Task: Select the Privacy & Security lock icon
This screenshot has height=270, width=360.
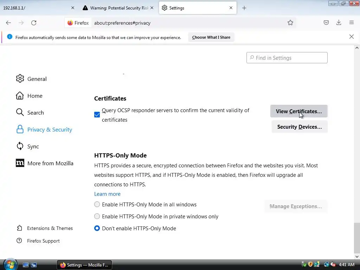Action: 20,129
